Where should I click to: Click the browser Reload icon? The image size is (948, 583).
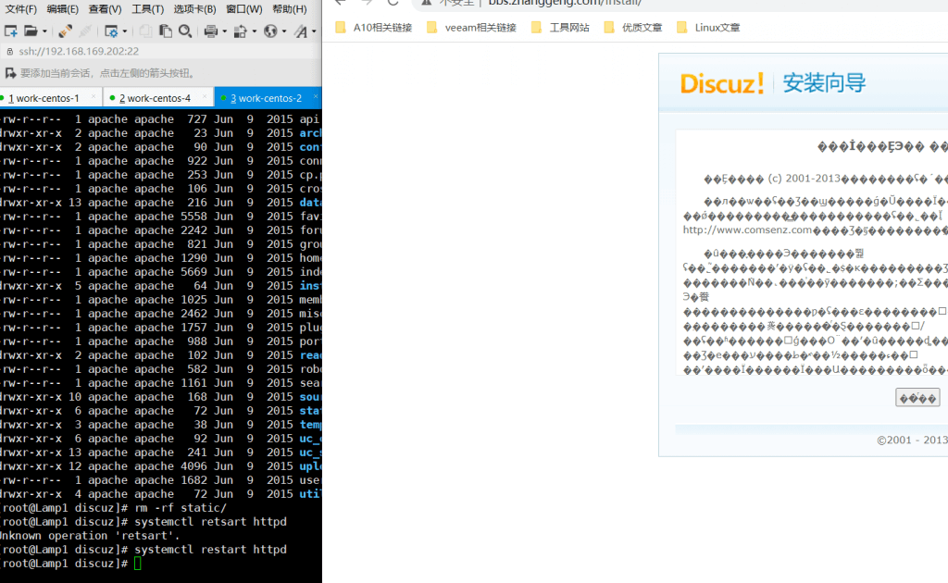[393, 3]
